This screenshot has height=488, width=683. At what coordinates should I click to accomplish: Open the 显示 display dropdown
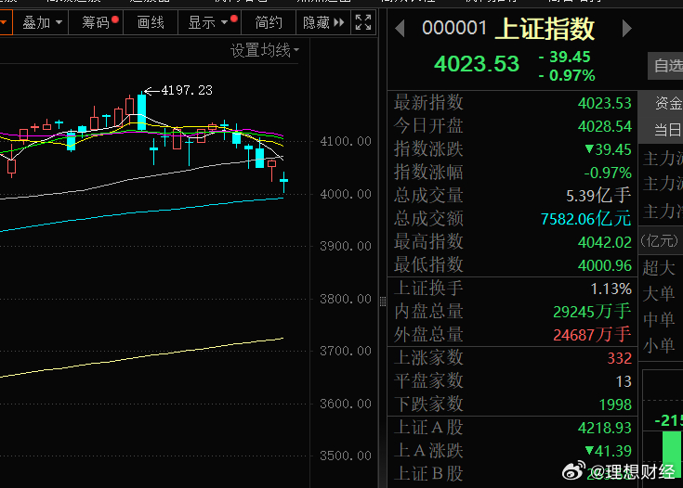pos(209,22)
